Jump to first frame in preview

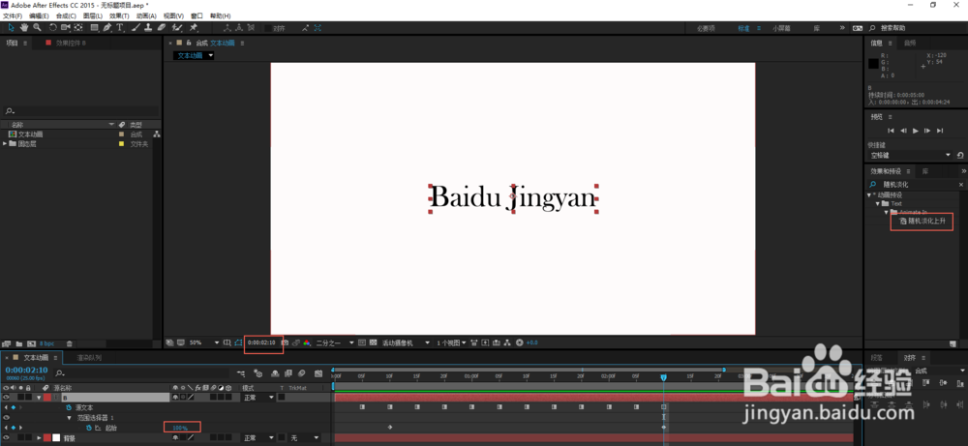click(x=891, y=131)
